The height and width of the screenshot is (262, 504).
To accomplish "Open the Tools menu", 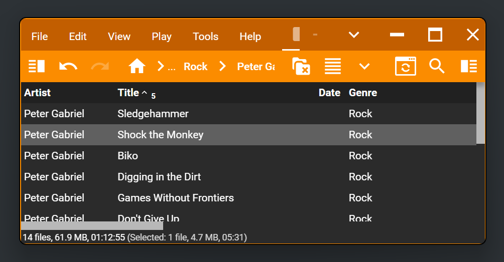I will (205, 37).
